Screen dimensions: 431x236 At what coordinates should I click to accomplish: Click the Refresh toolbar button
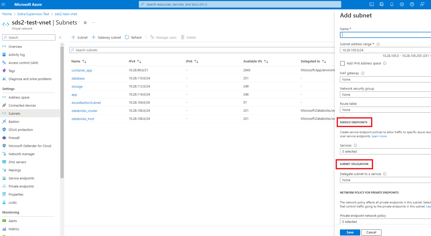pyautogui.click(x=134, y=37)
